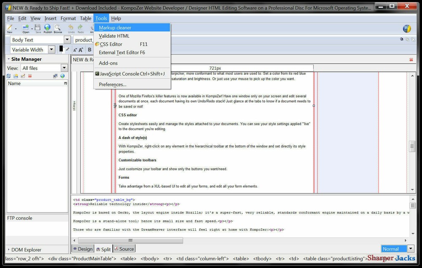Open the All files view filter dropdown
The image size is (422, 268).
(x=64, y=68)
